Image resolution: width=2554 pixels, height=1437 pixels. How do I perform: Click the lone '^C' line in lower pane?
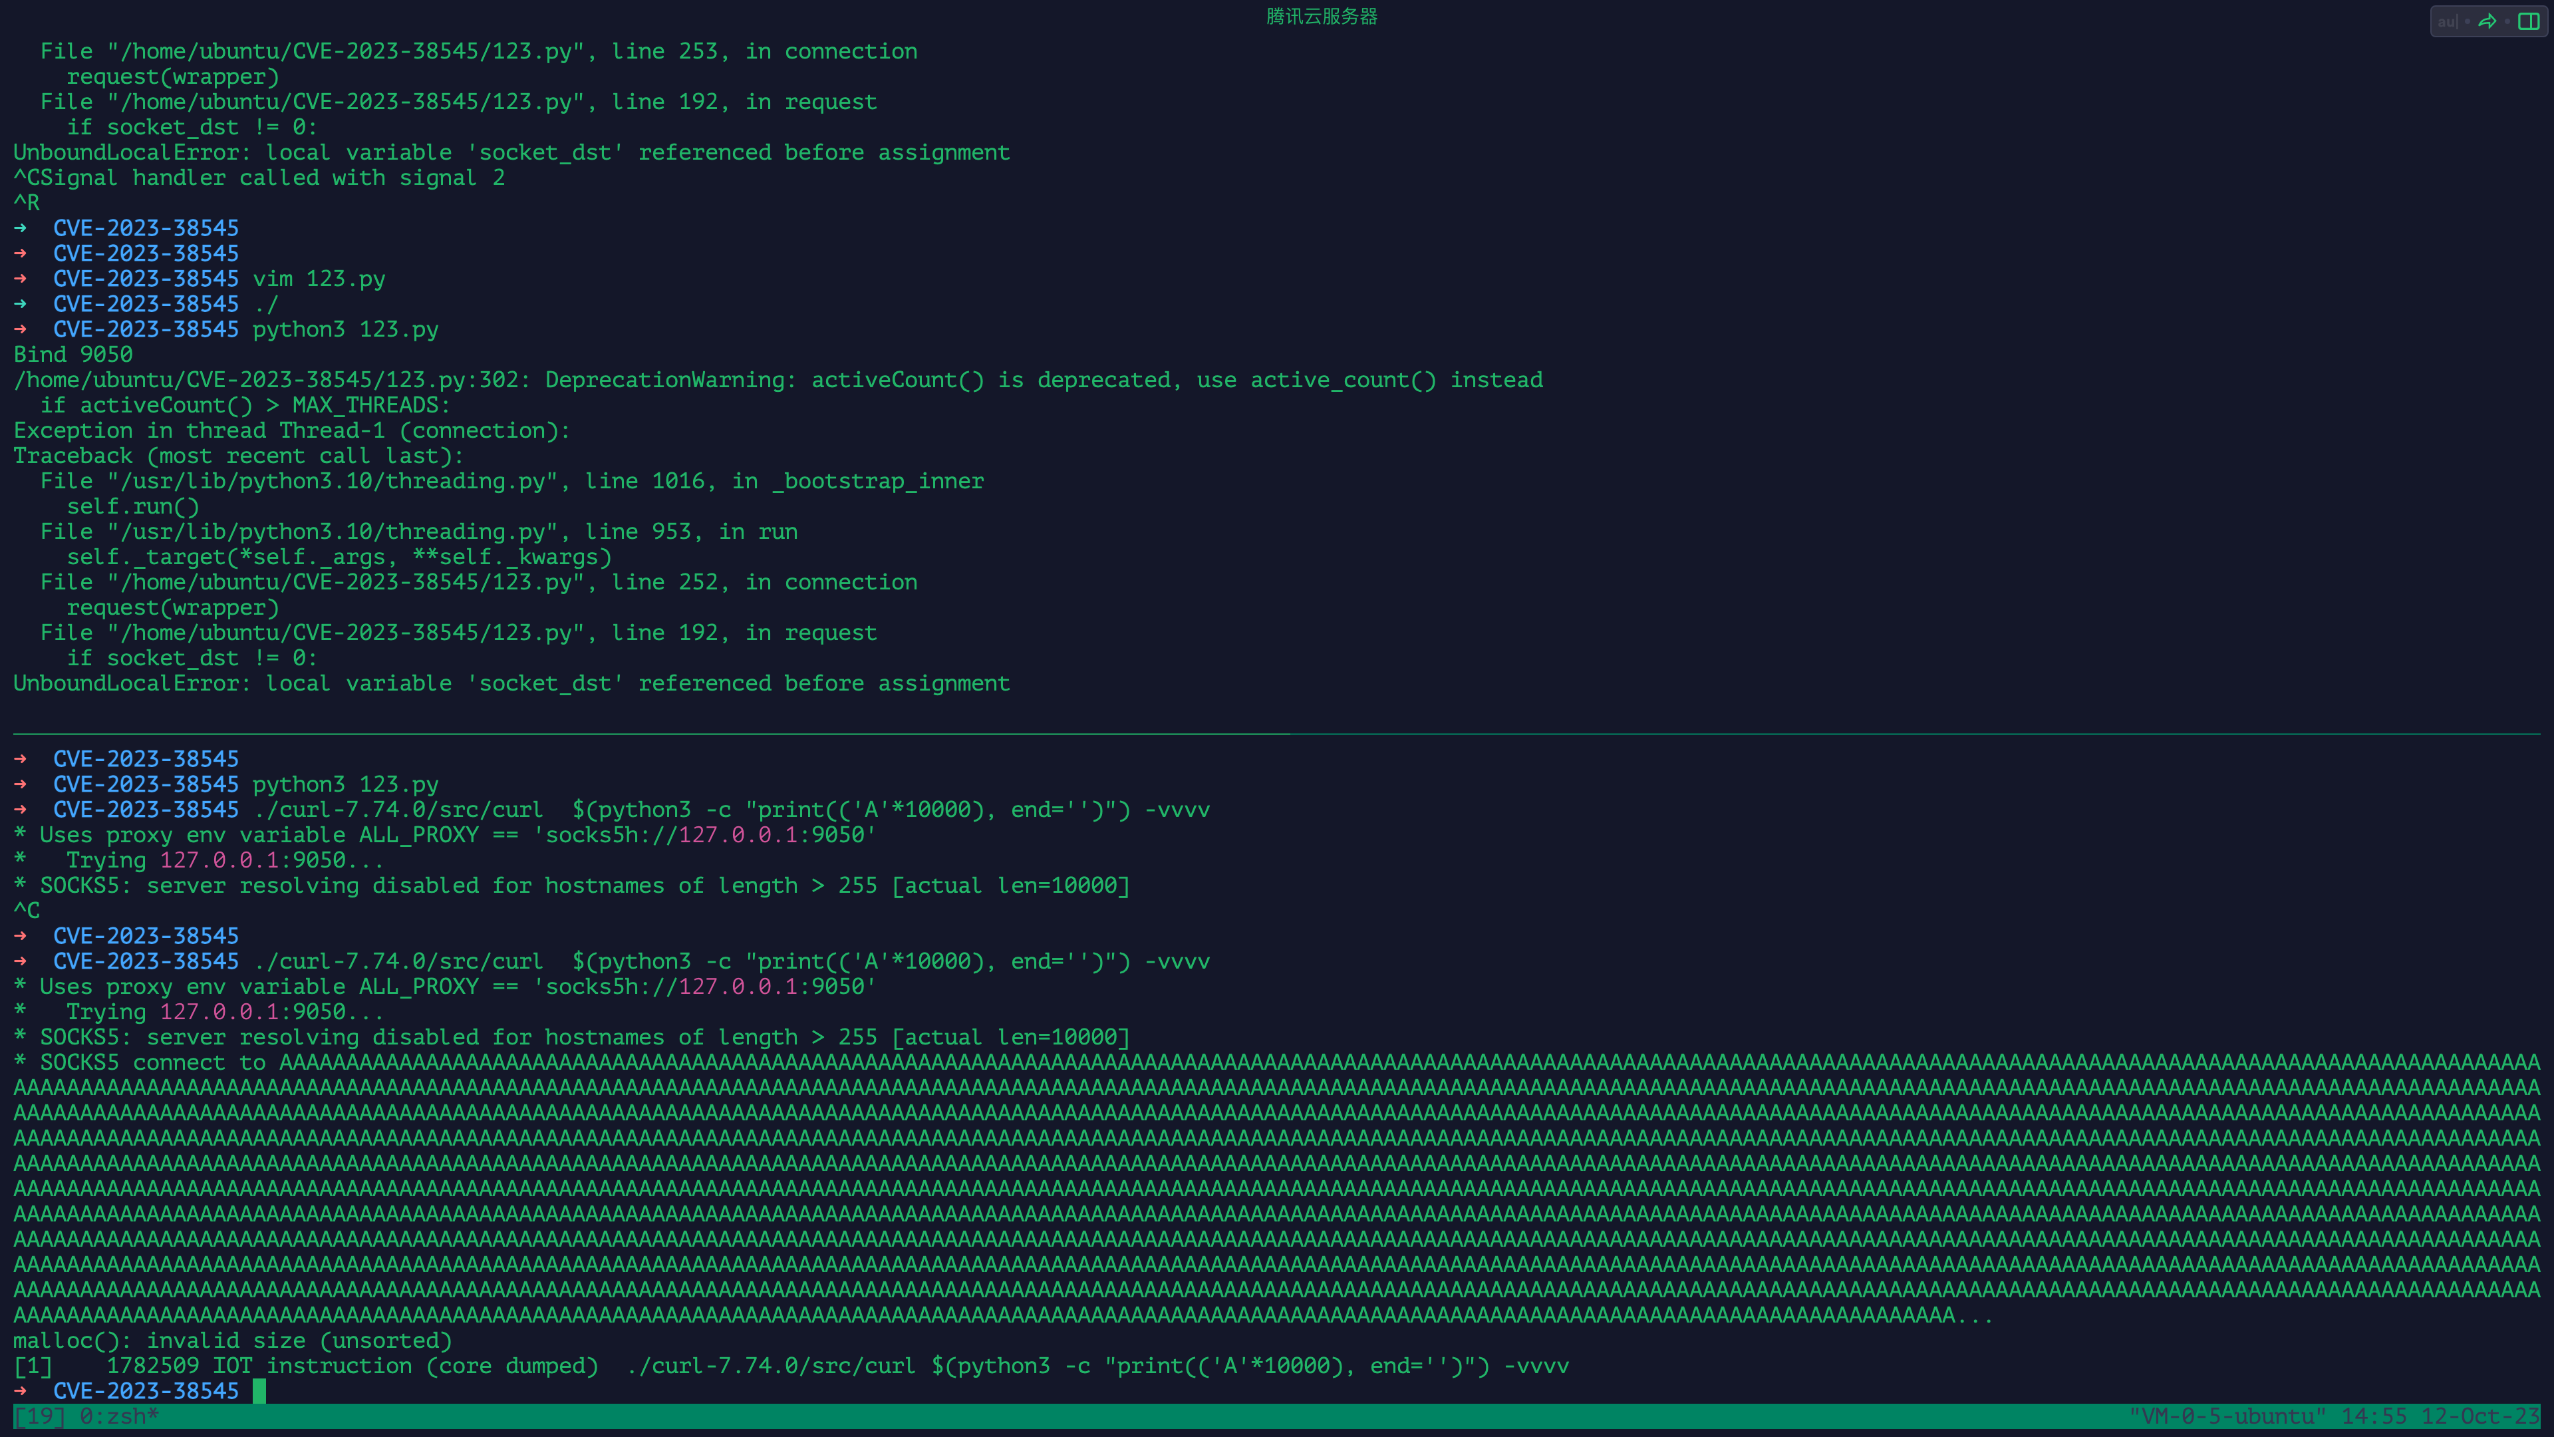27,910
